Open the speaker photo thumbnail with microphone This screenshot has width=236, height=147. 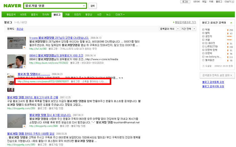(x=17, y=61)
